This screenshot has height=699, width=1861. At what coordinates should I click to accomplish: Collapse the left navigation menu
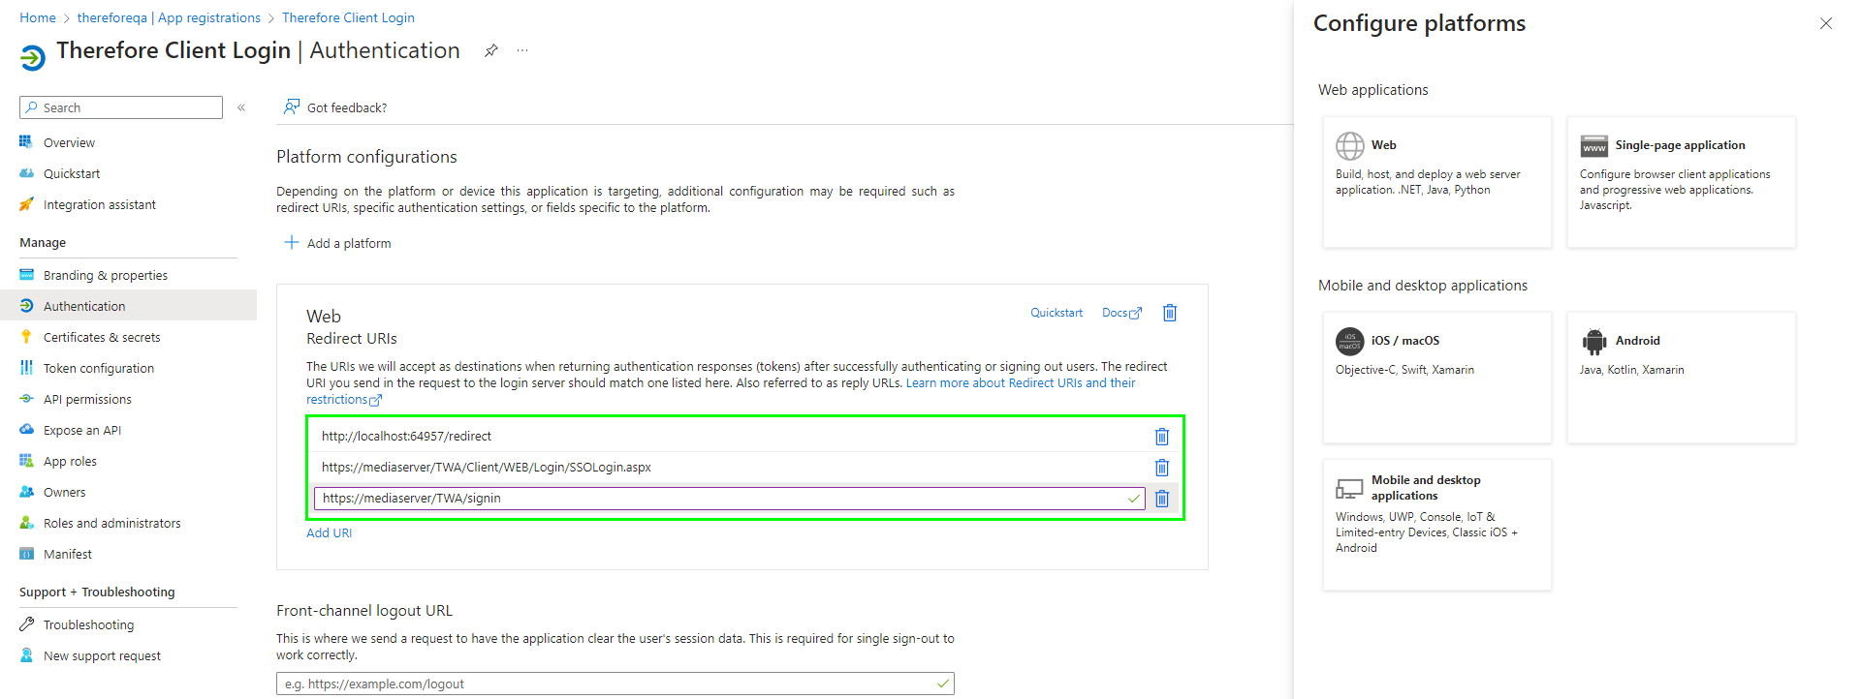pyautogui.click(x=241, y=107)
